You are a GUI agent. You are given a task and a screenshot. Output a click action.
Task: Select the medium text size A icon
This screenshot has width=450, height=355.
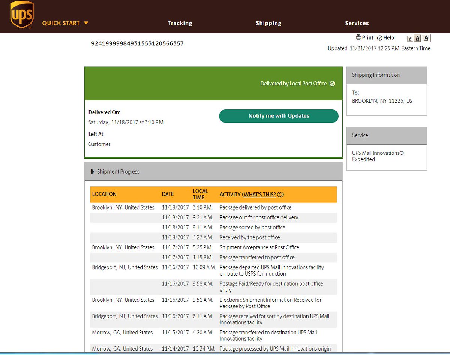[417, 38]
